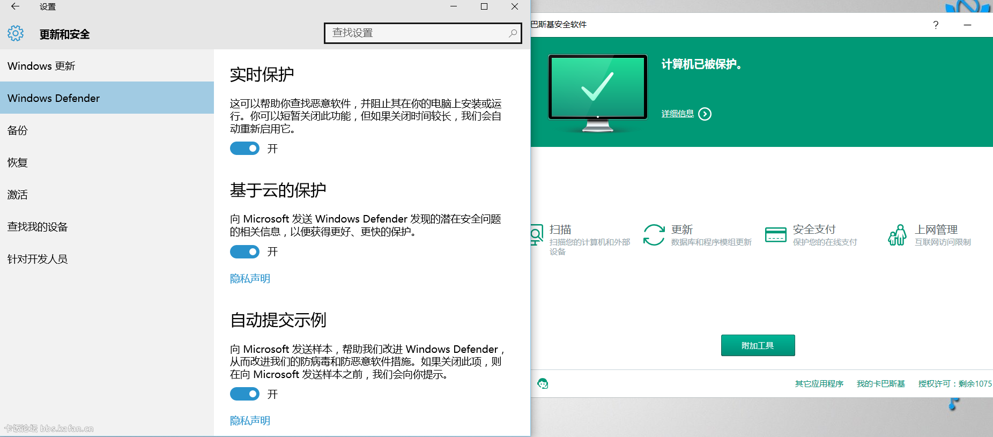Minimize the Kaspersky window
The height and width of the screenshot is (437, 993).
tap(967, 25)
